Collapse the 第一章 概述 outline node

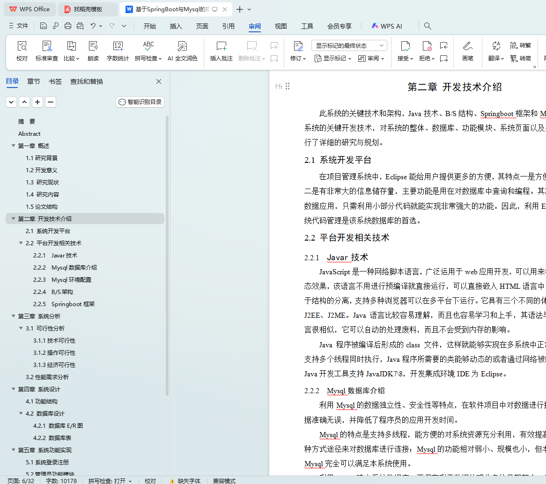[13, 146]
